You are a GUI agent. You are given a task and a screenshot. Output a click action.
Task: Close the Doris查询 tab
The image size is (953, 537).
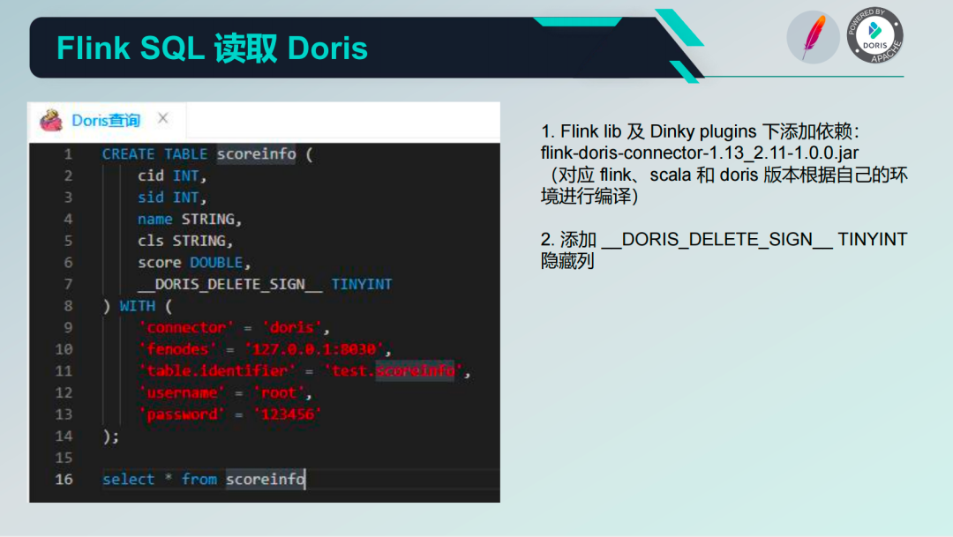point(163,118)
